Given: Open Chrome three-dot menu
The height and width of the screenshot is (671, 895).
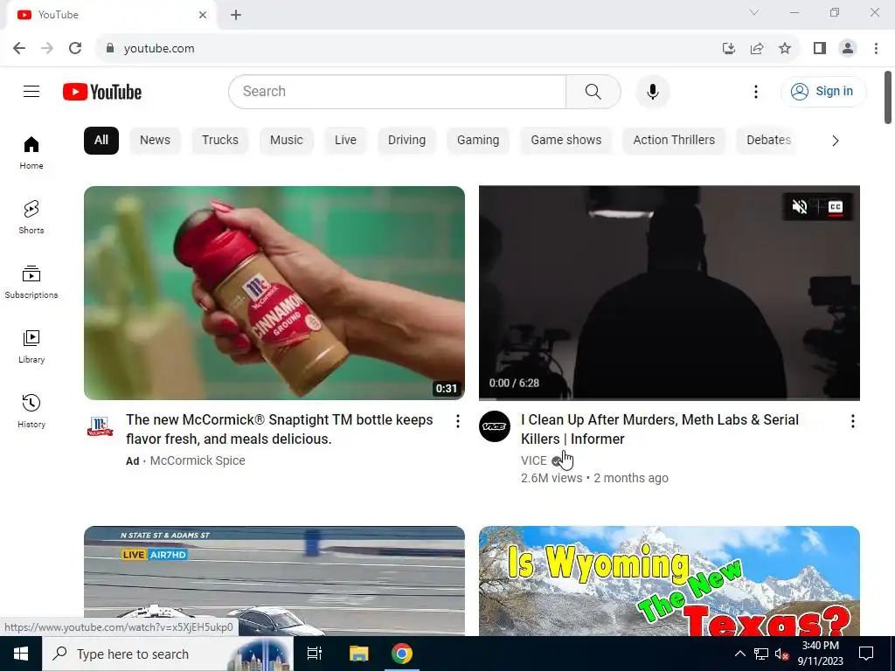Looking at the screenshot, I should 876,48.
